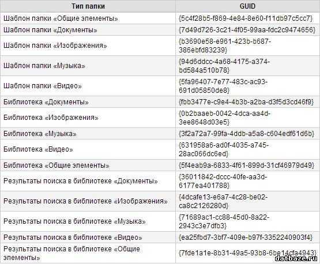Click the GUID starting with 7d49d726
Image resolution: width=320 pixels, height=264 pixels.
(247, 30)
